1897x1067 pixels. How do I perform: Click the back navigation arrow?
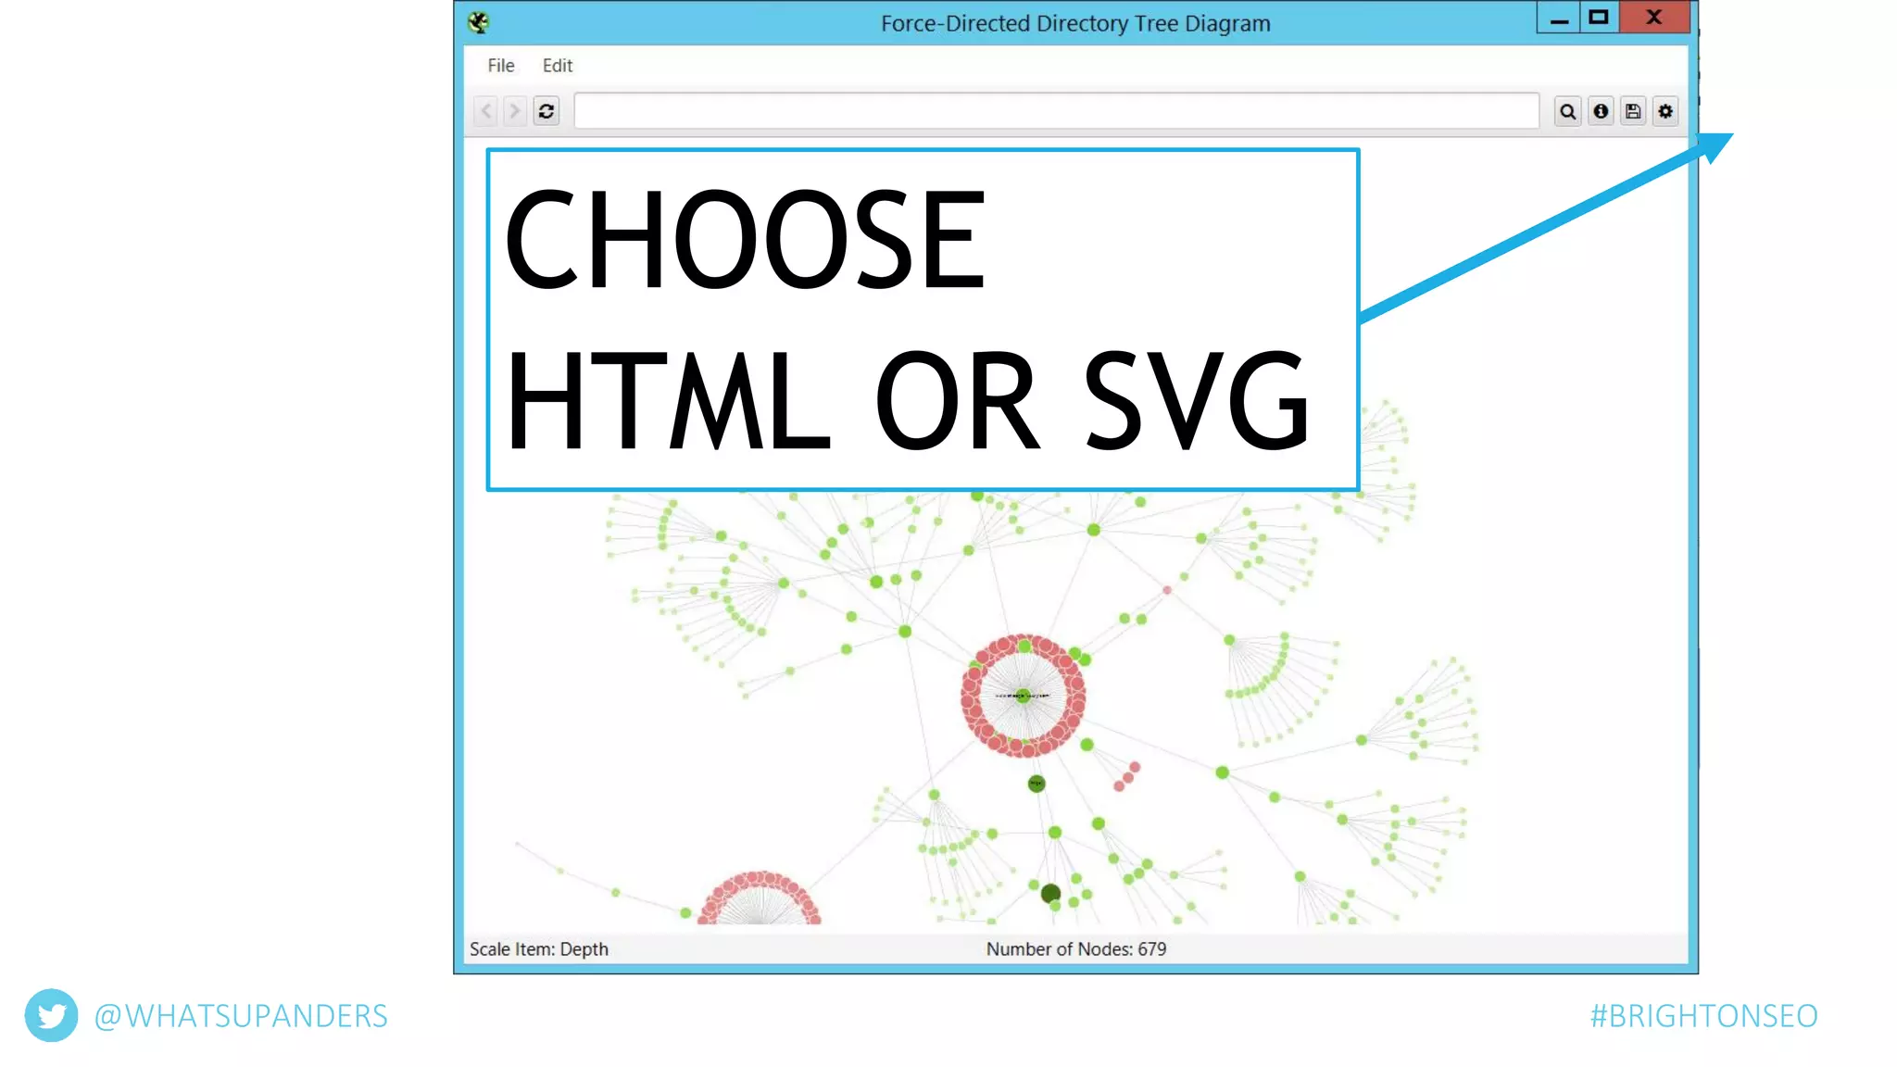[x=486, y=111]
